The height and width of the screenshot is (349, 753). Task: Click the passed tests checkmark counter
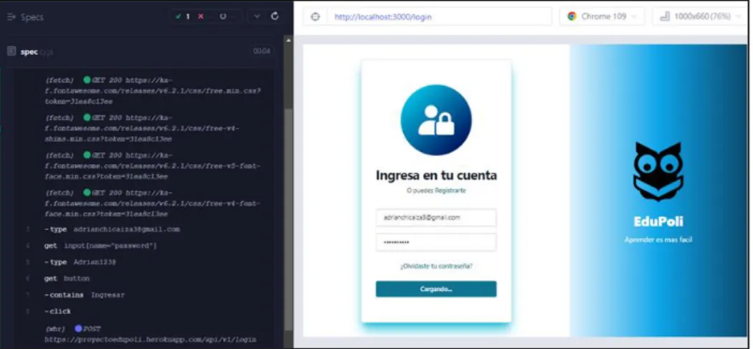pos(182,16)
